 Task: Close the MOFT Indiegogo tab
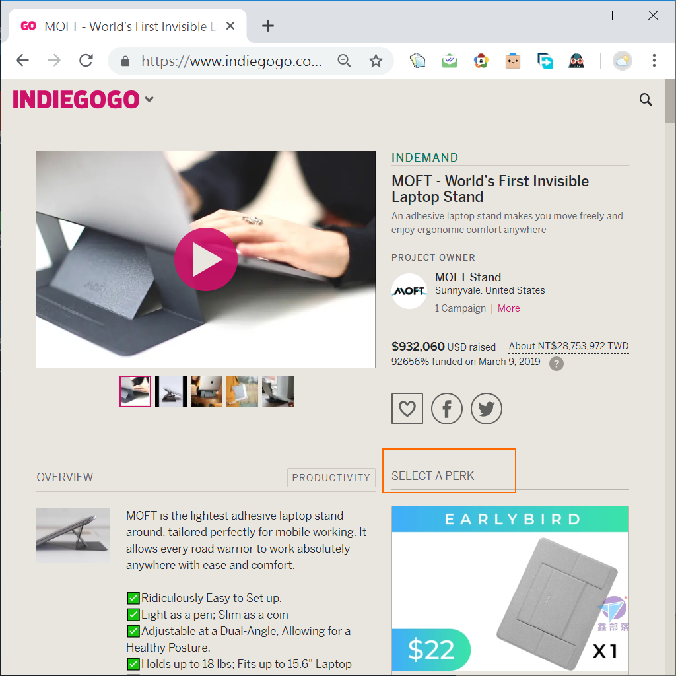coord(230,26)
